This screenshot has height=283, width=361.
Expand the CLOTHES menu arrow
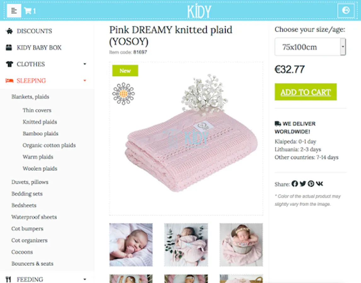pos(85,64)
